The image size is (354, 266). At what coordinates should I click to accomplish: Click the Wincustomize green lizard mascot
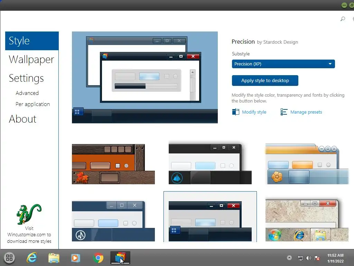coord(29,214)
